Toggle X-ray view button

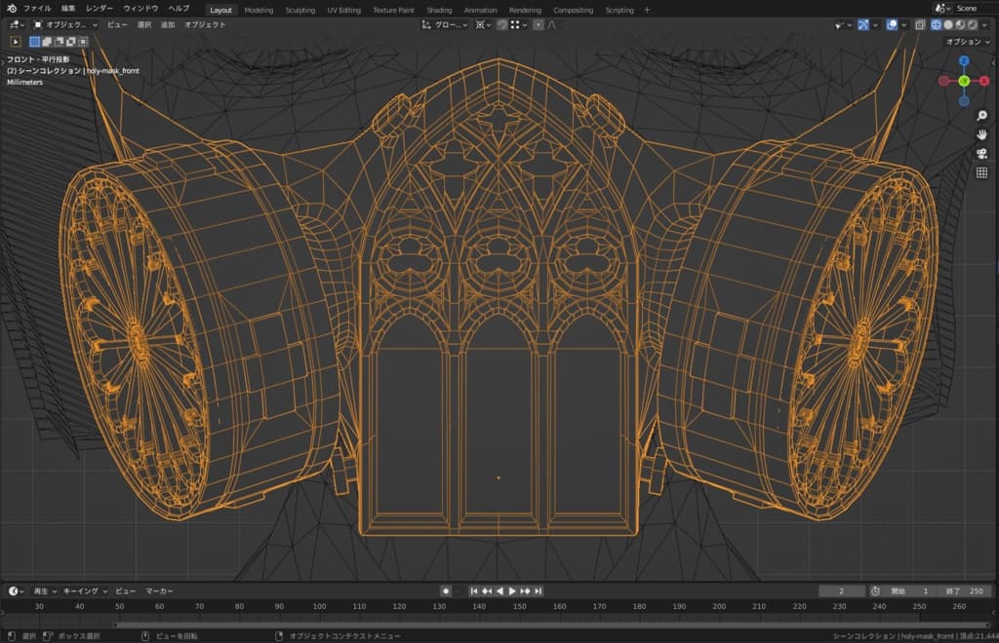[920, 24]
